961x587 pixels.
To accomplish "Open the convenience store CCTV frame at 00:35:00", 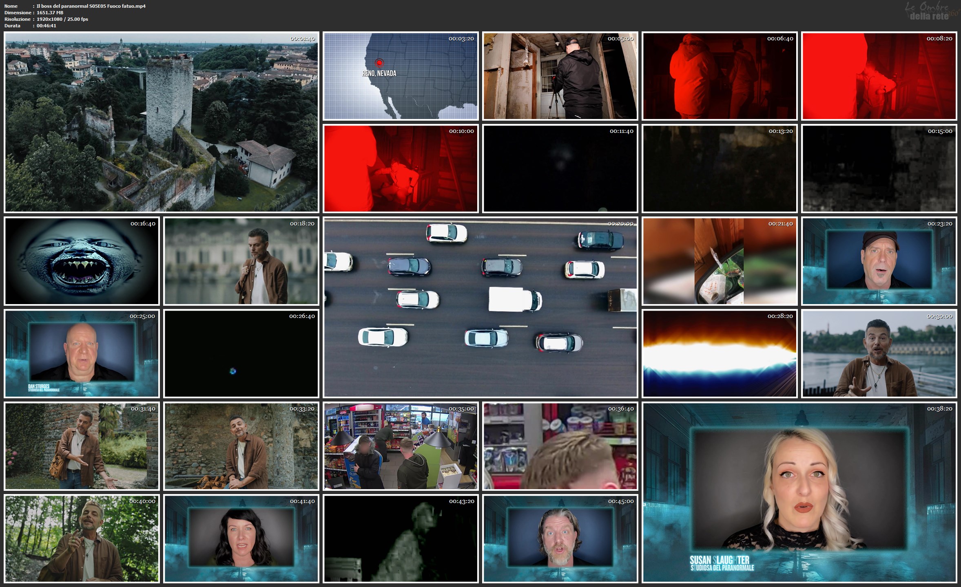I will (400, 446).
